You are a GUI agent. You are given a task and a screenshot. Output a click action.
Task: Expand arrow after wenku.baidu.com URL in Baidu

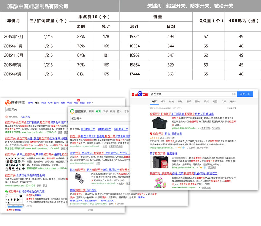tap(176, 148)
